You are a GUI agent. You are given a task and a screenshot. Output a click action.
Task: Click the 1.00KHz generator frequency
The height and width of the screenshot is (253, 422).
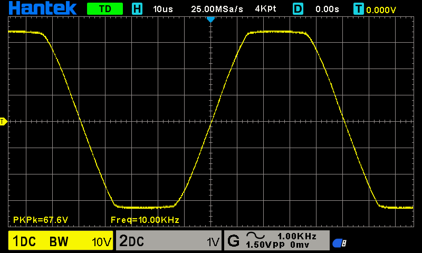[297, 236]
